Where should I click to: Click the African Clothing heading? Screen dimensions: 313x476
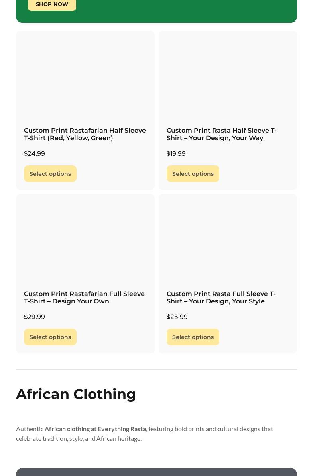[76, 394]
